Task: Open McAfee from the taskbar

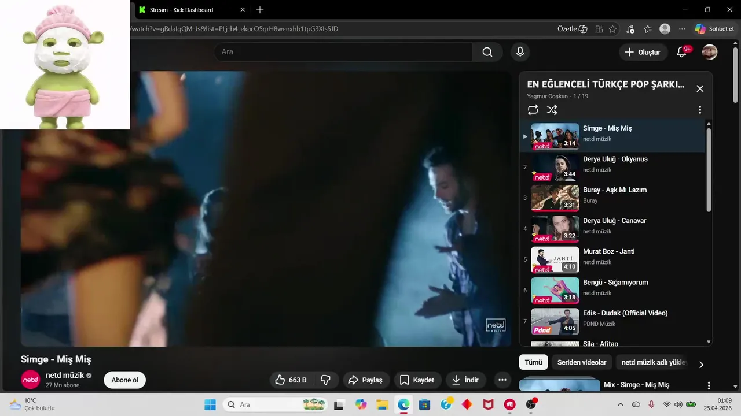Action: pos(488,404)
